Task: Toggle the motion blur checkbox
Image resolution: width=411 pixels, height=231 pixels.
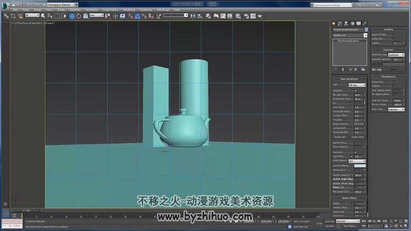Action: point(394,39)
